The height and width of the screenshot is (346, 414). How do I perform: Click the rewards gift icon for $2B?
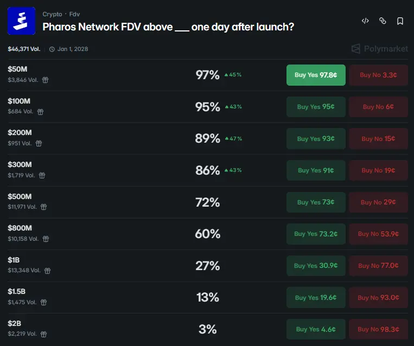tap(43, 334)
